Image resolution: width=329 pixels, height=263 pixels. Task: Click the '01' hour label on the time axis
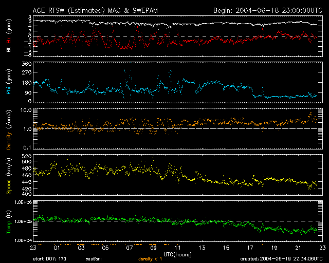click(x=57, y=248)
